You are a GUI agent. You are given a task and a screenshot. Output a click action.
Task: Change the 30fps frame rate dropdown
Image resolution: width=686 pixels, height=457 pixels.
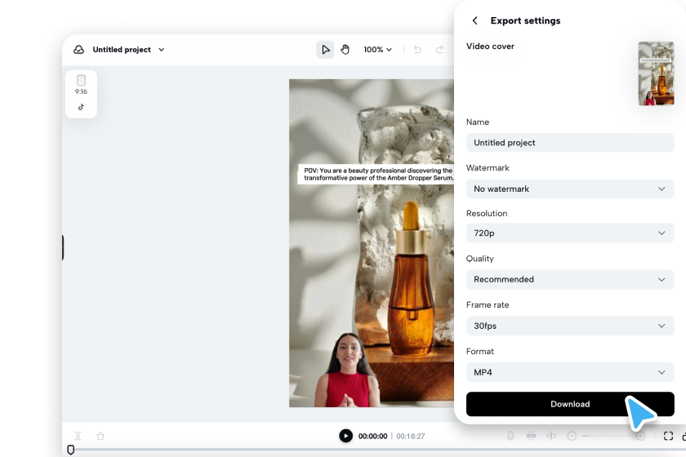(x=570, y=326)
